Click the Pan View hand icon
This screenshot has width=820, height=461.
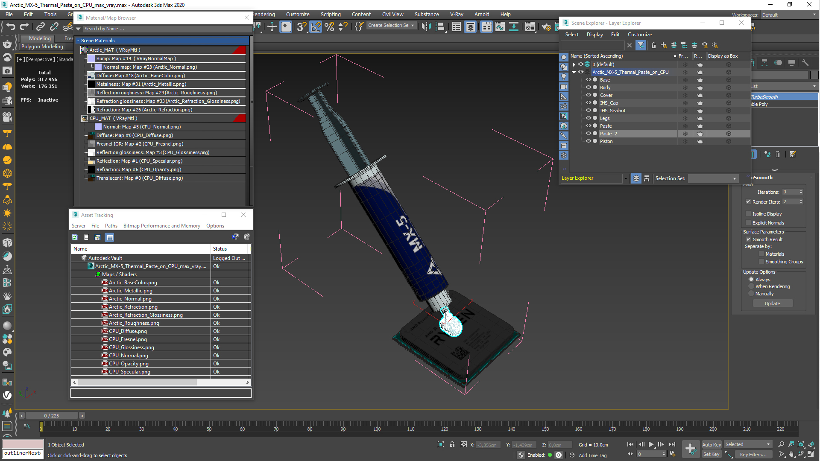tap(791, 454)
